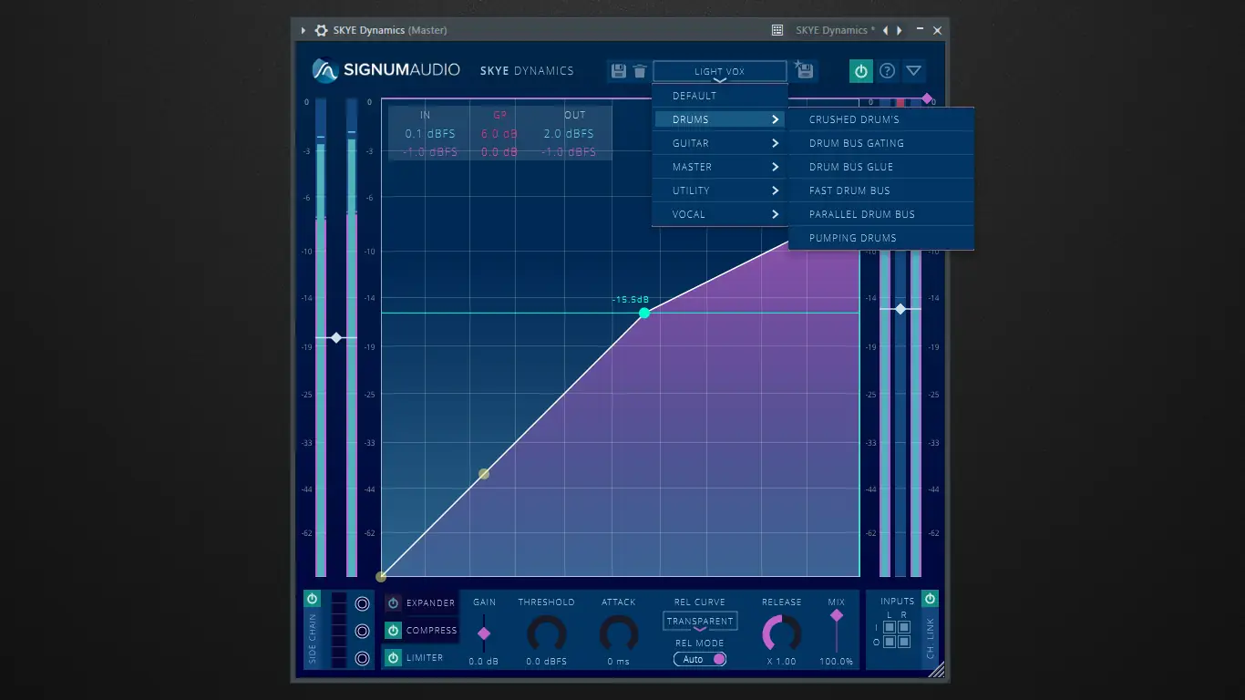Click the Attack knob

618,633
